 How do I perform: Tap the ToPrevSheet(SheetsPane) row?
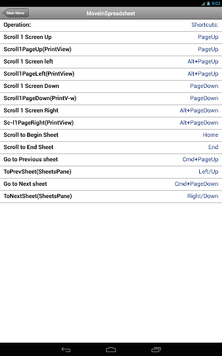tap(111, 172)
